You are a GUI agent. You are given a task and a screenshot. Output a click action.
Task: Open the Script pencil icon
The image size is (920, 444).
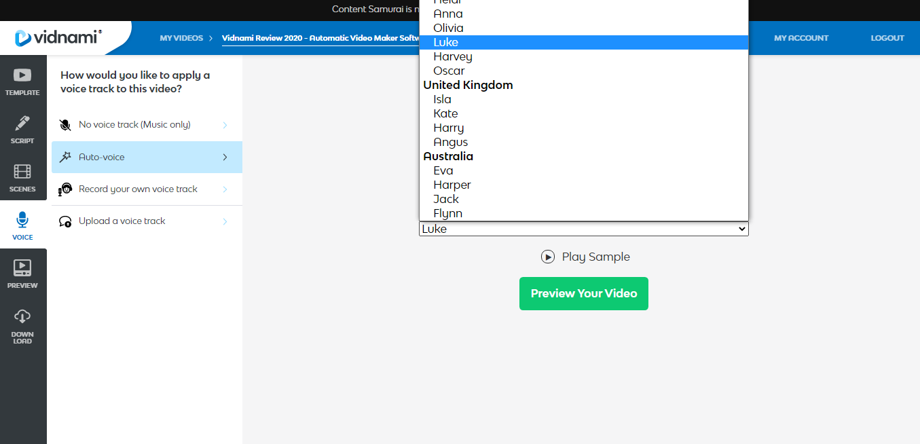22,124
